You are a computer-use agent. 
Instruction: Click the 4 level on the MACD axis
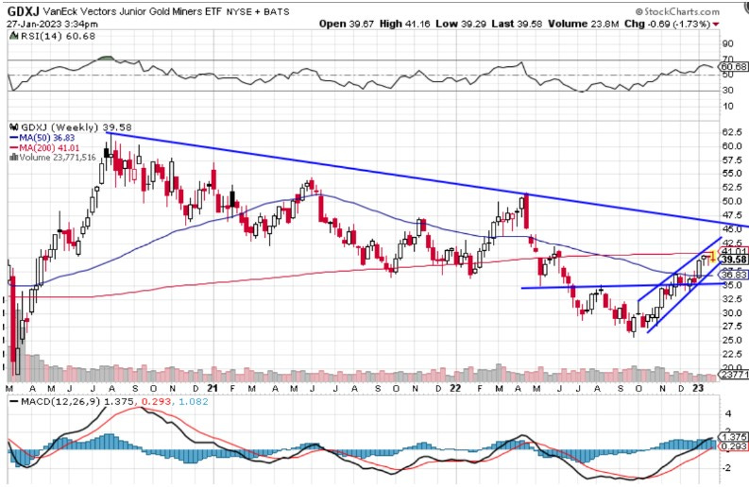coord(728,413)
